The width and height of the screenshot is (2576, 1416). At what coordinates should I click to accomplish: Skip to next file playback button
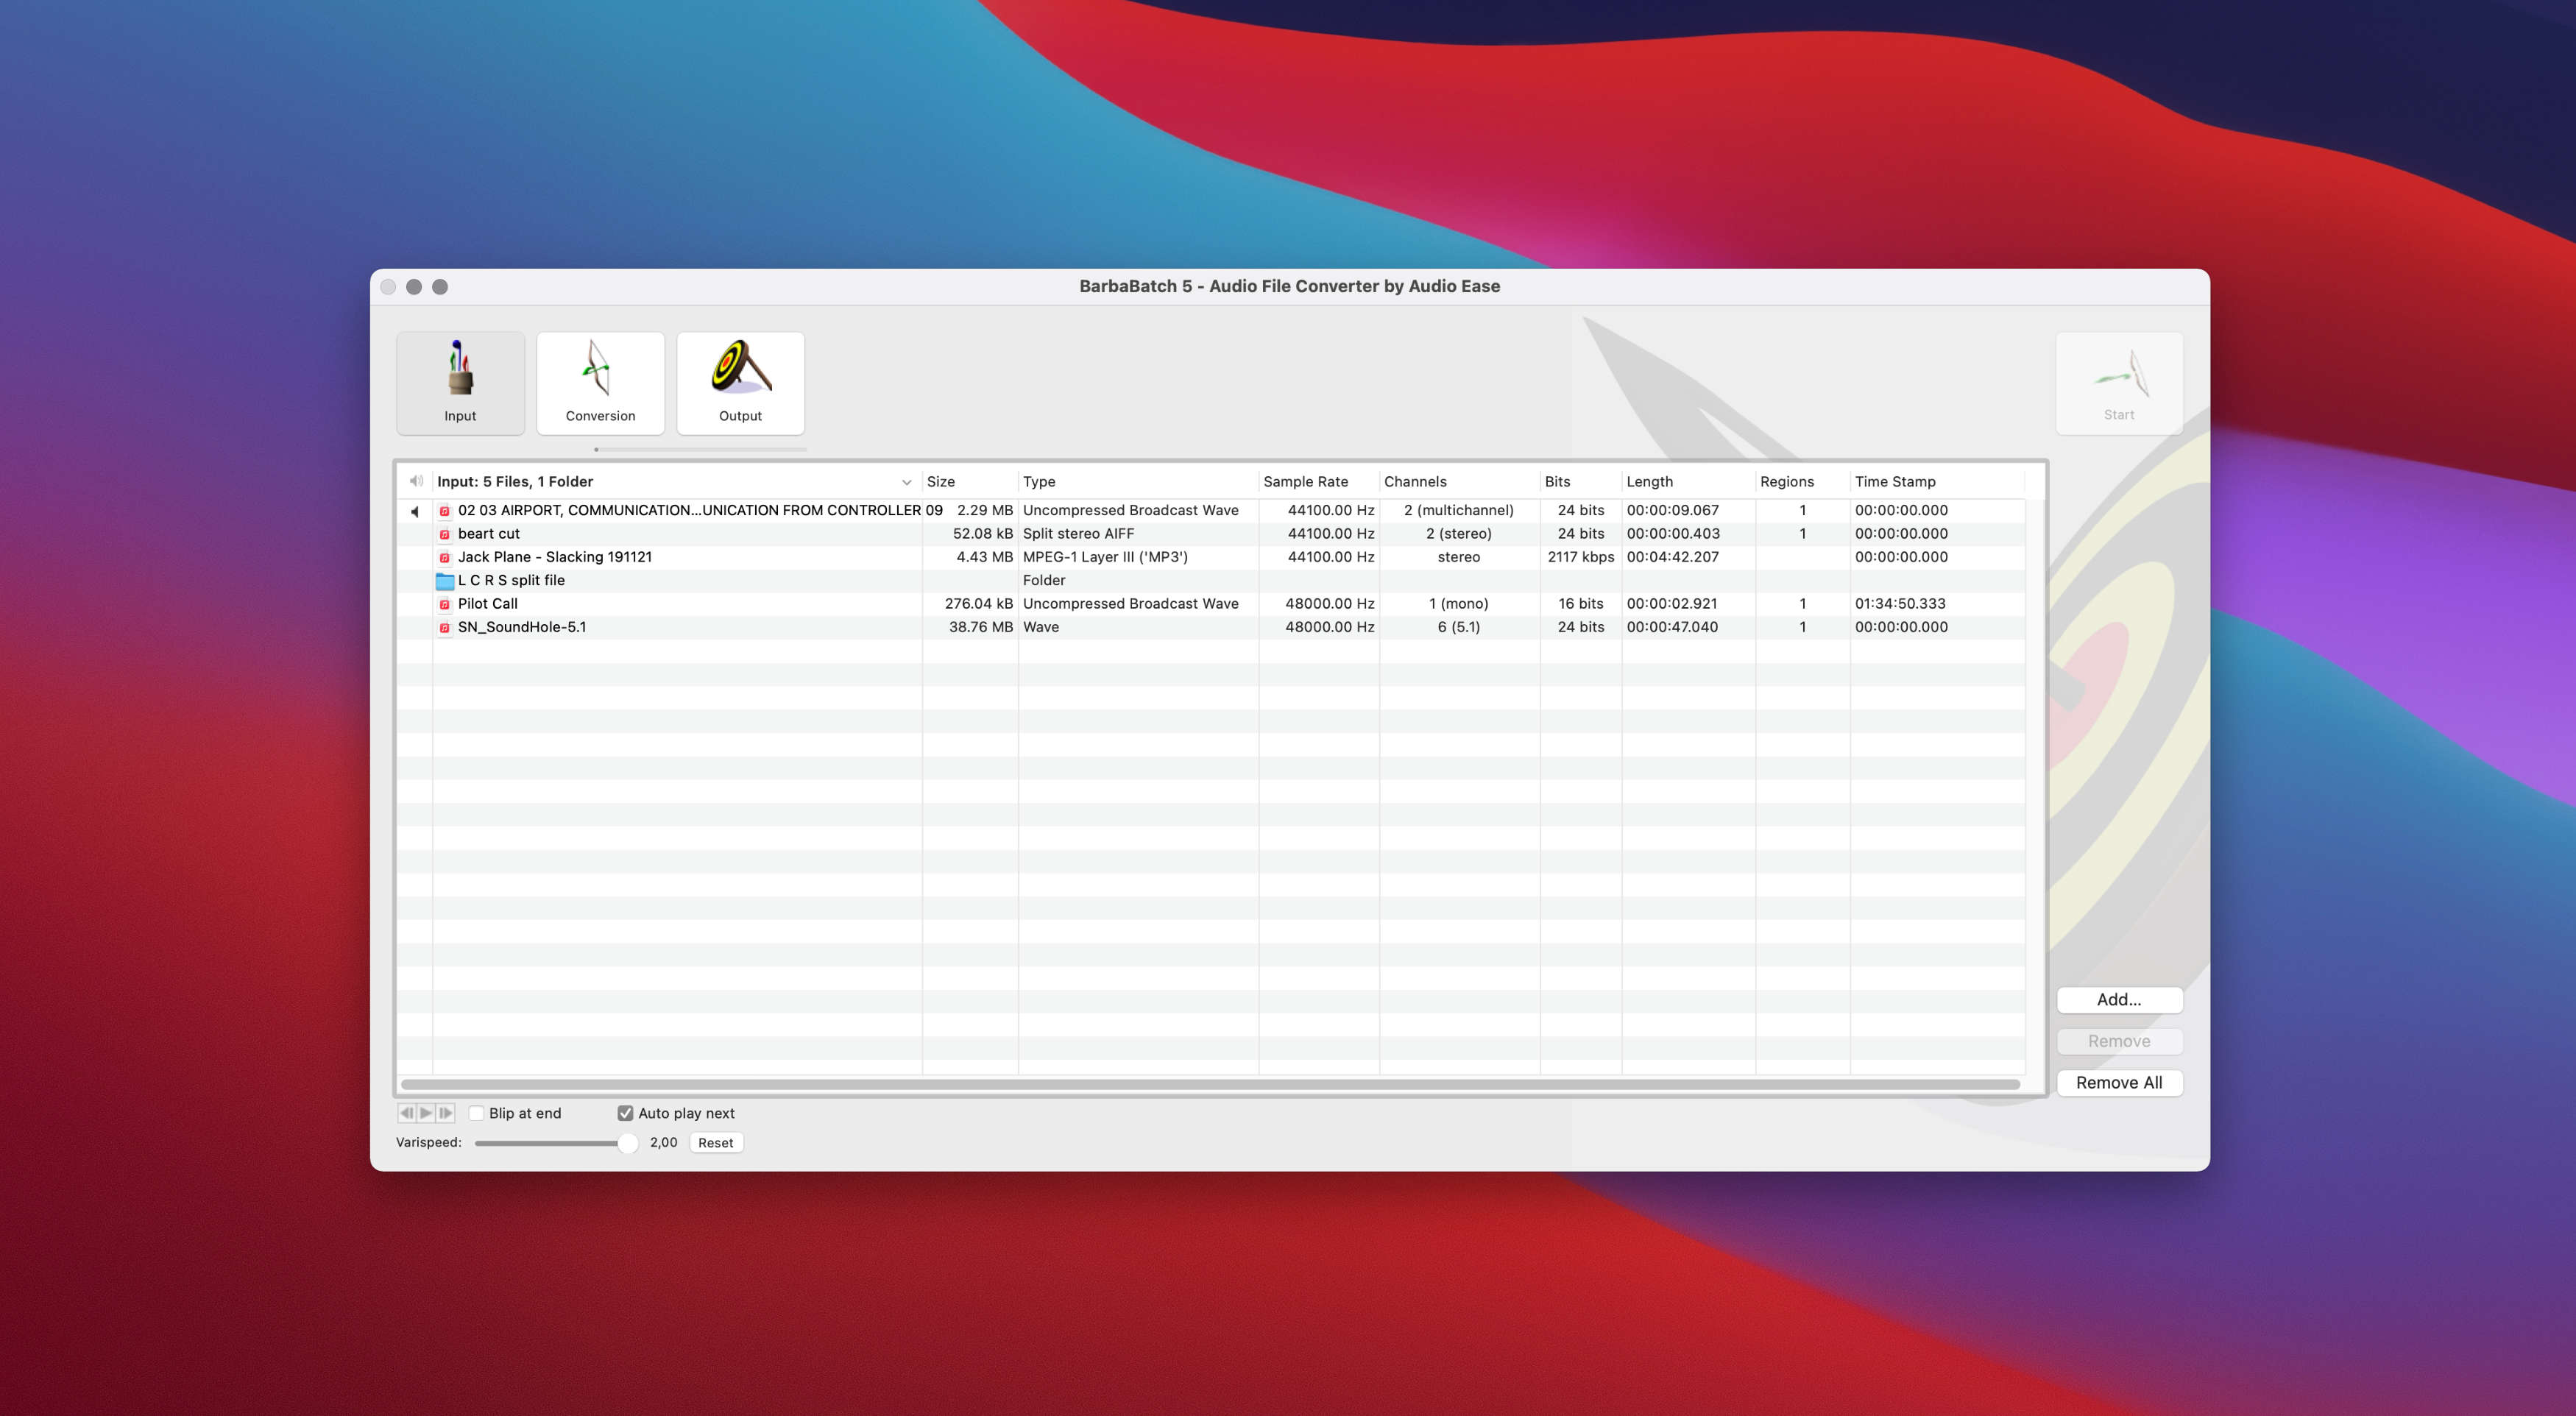click(x=446, y=1113)
